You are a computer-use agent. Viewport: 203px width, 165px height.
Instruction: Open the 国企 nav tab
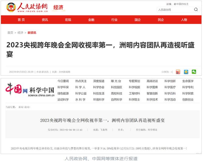[138, 20]
